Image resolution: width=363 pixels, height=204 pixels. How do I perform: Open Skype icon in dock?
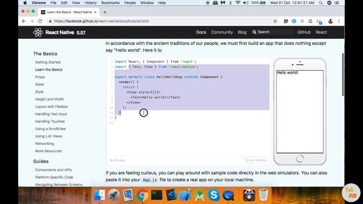214,195
